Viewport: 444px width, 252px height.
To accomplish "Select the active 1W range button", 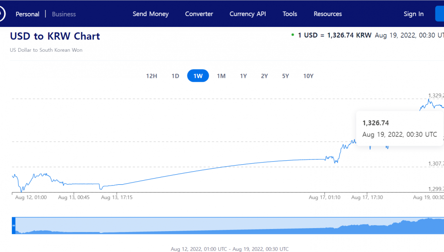I will point(198,76).
